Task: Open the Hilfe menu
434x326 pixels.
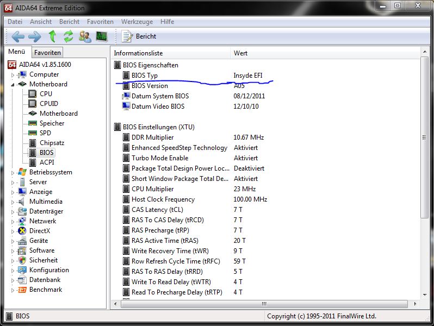Action: point(167,22)
